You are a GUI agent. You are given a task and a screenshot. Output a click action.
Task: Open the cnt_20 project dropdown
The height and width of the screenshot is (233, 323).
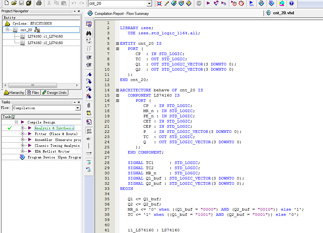150,4
